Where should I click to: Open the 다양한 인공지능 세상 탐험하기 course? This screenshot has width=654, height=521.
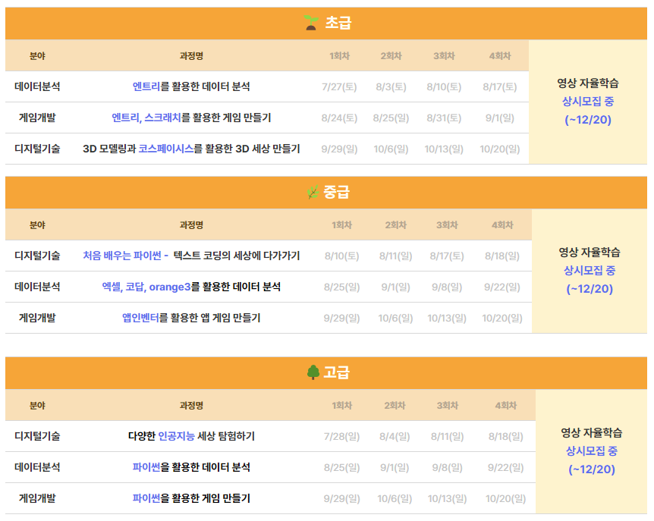pyautogui.click(x=191, y=436)
